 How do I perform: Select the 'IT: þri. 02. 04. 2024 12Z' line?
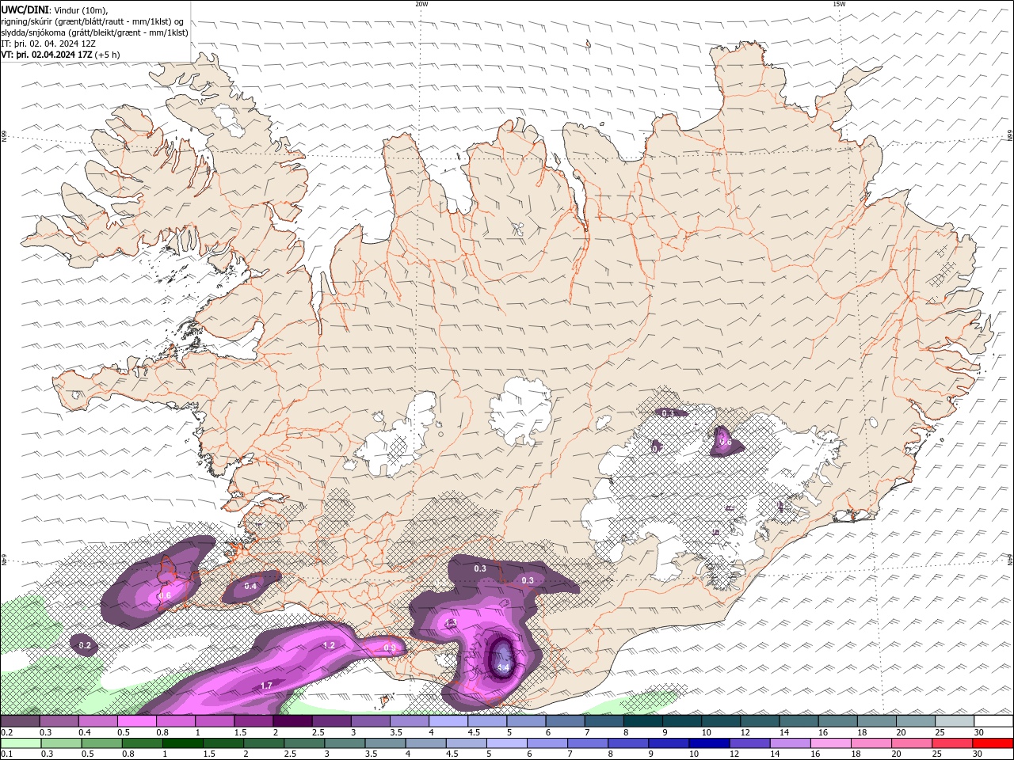tap(47, 44)
